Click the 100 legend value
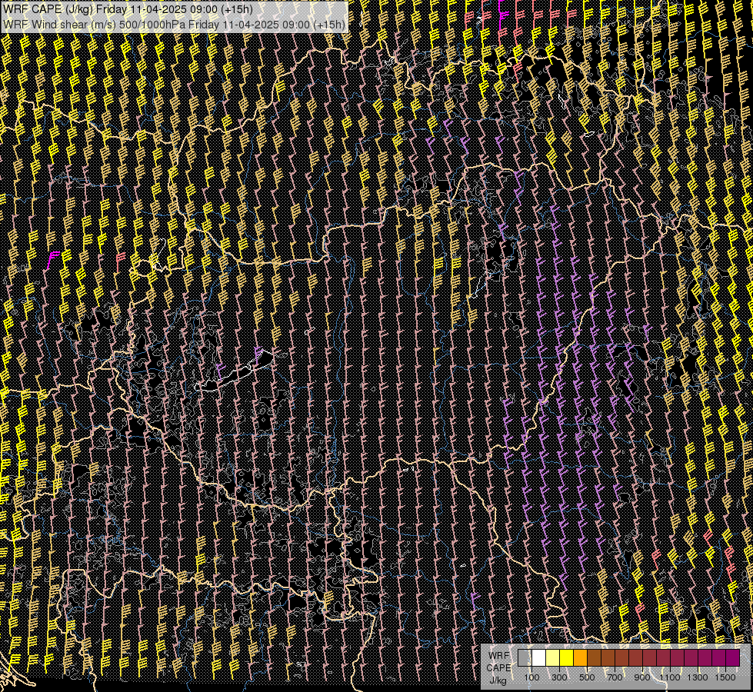This screenshot has height=692, width=753. (531, 677)
